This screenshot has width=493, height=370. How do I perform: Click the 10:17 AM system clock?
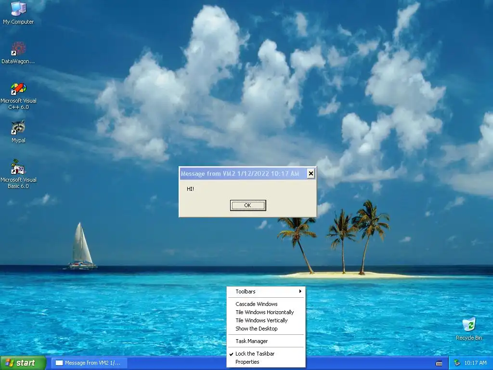pyautogui.click(x=475, y=363)
